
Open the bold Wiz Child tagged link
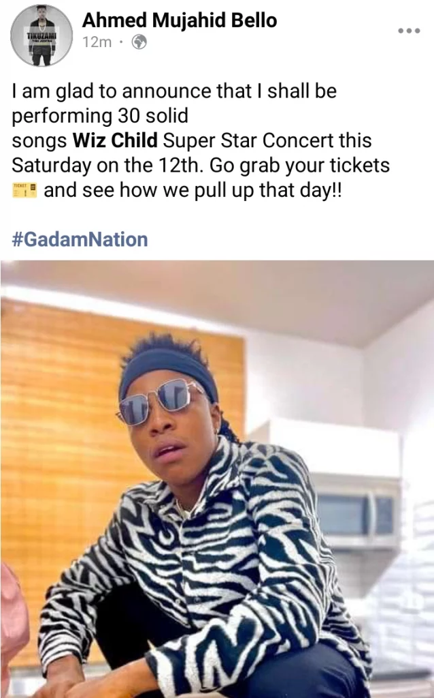[115, 140]
